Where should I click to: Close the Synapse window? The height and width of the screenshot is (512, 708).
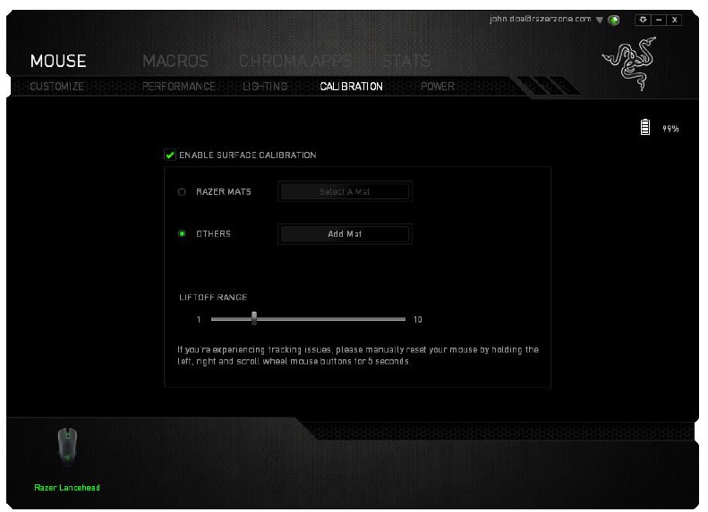point(674,20)
